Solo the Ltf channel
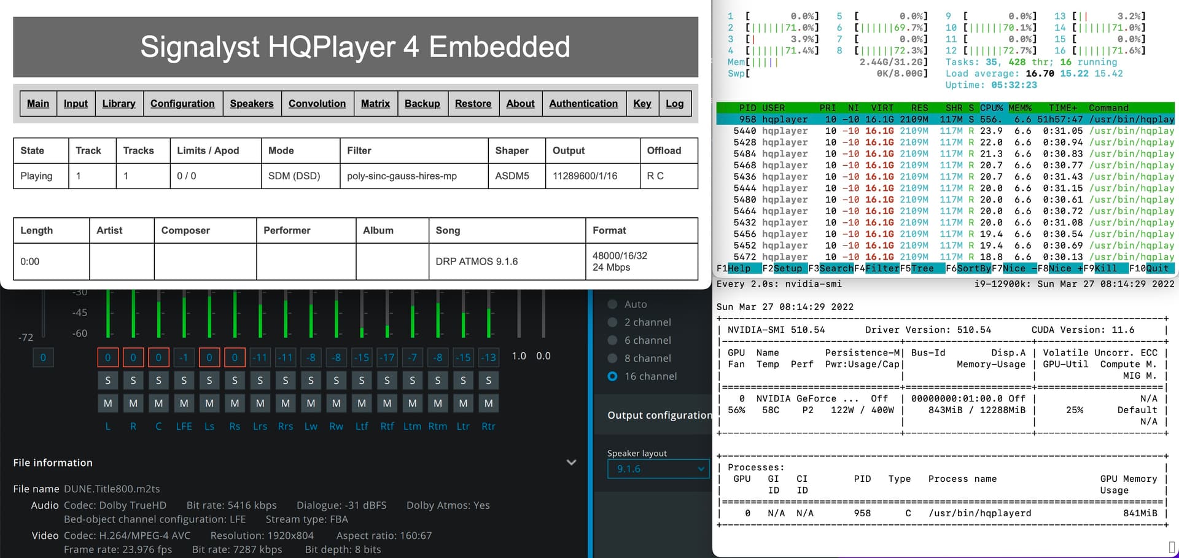Image resolution: width=1179 pixels, height=558 pixels. coord(362,381)
